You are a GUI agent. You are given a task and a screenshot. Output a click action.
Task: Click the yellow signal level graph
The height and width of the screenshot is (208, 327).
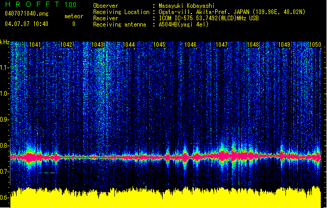pyautogui.click(x=166, y=197)
